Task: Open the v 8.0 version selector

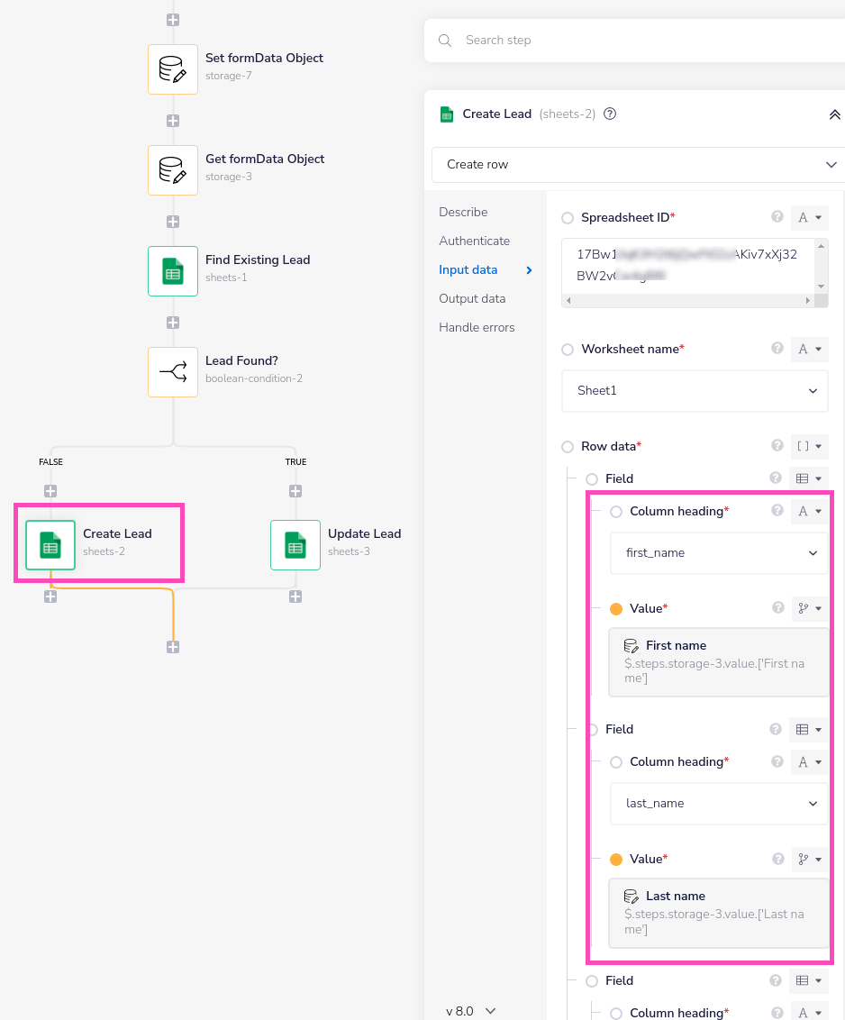Action: click(471, 1011)
